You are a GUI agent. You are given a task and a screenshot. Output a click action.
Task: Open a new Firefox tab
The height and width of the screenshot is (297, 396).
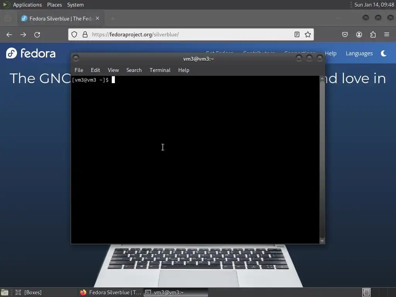click(x=112, y=18)
